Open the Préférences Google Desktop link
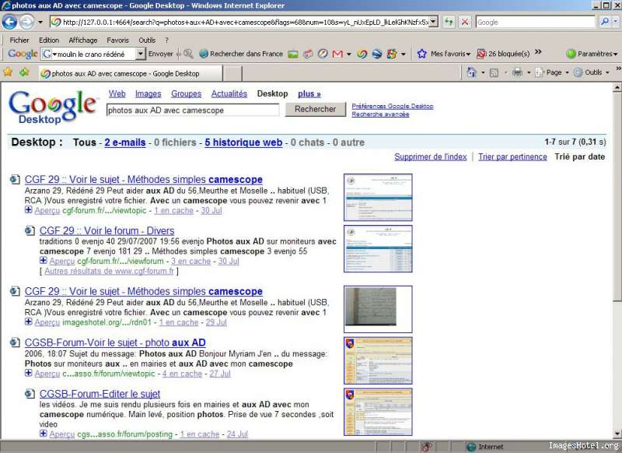Screen dimensions: 622x453 point(393,106)
